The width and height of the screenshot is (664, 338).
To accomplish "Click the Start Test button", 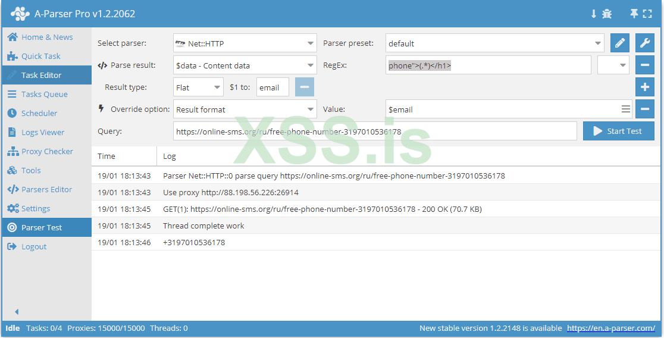I will tap(618, 131).
